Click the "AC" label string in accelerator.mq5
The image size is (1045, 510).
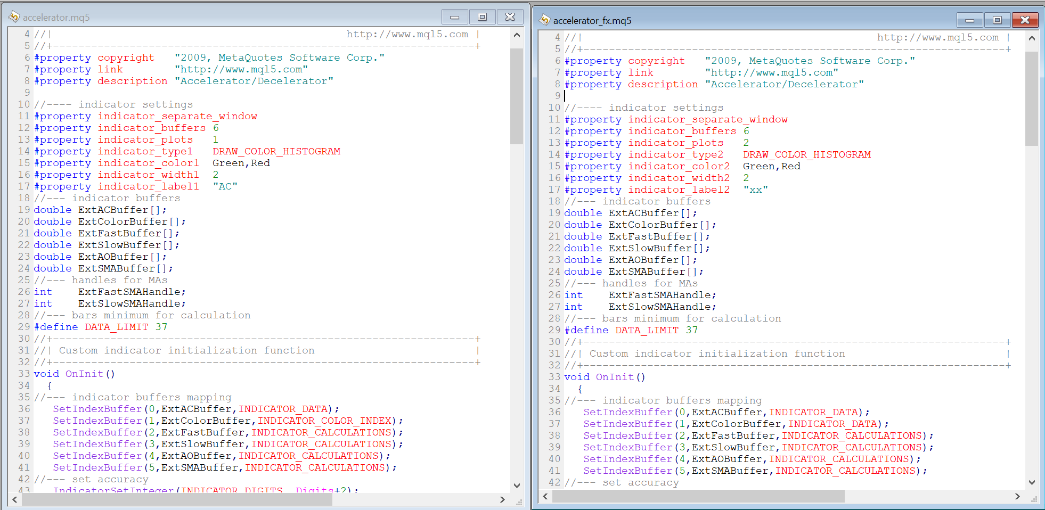pos(225,186)
